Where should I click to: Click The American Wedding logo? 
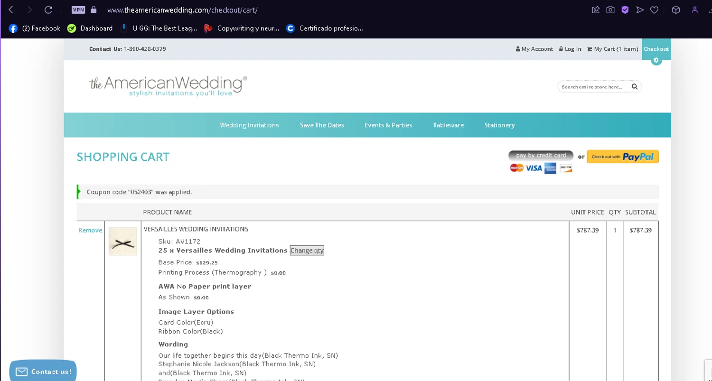(168, 85)
